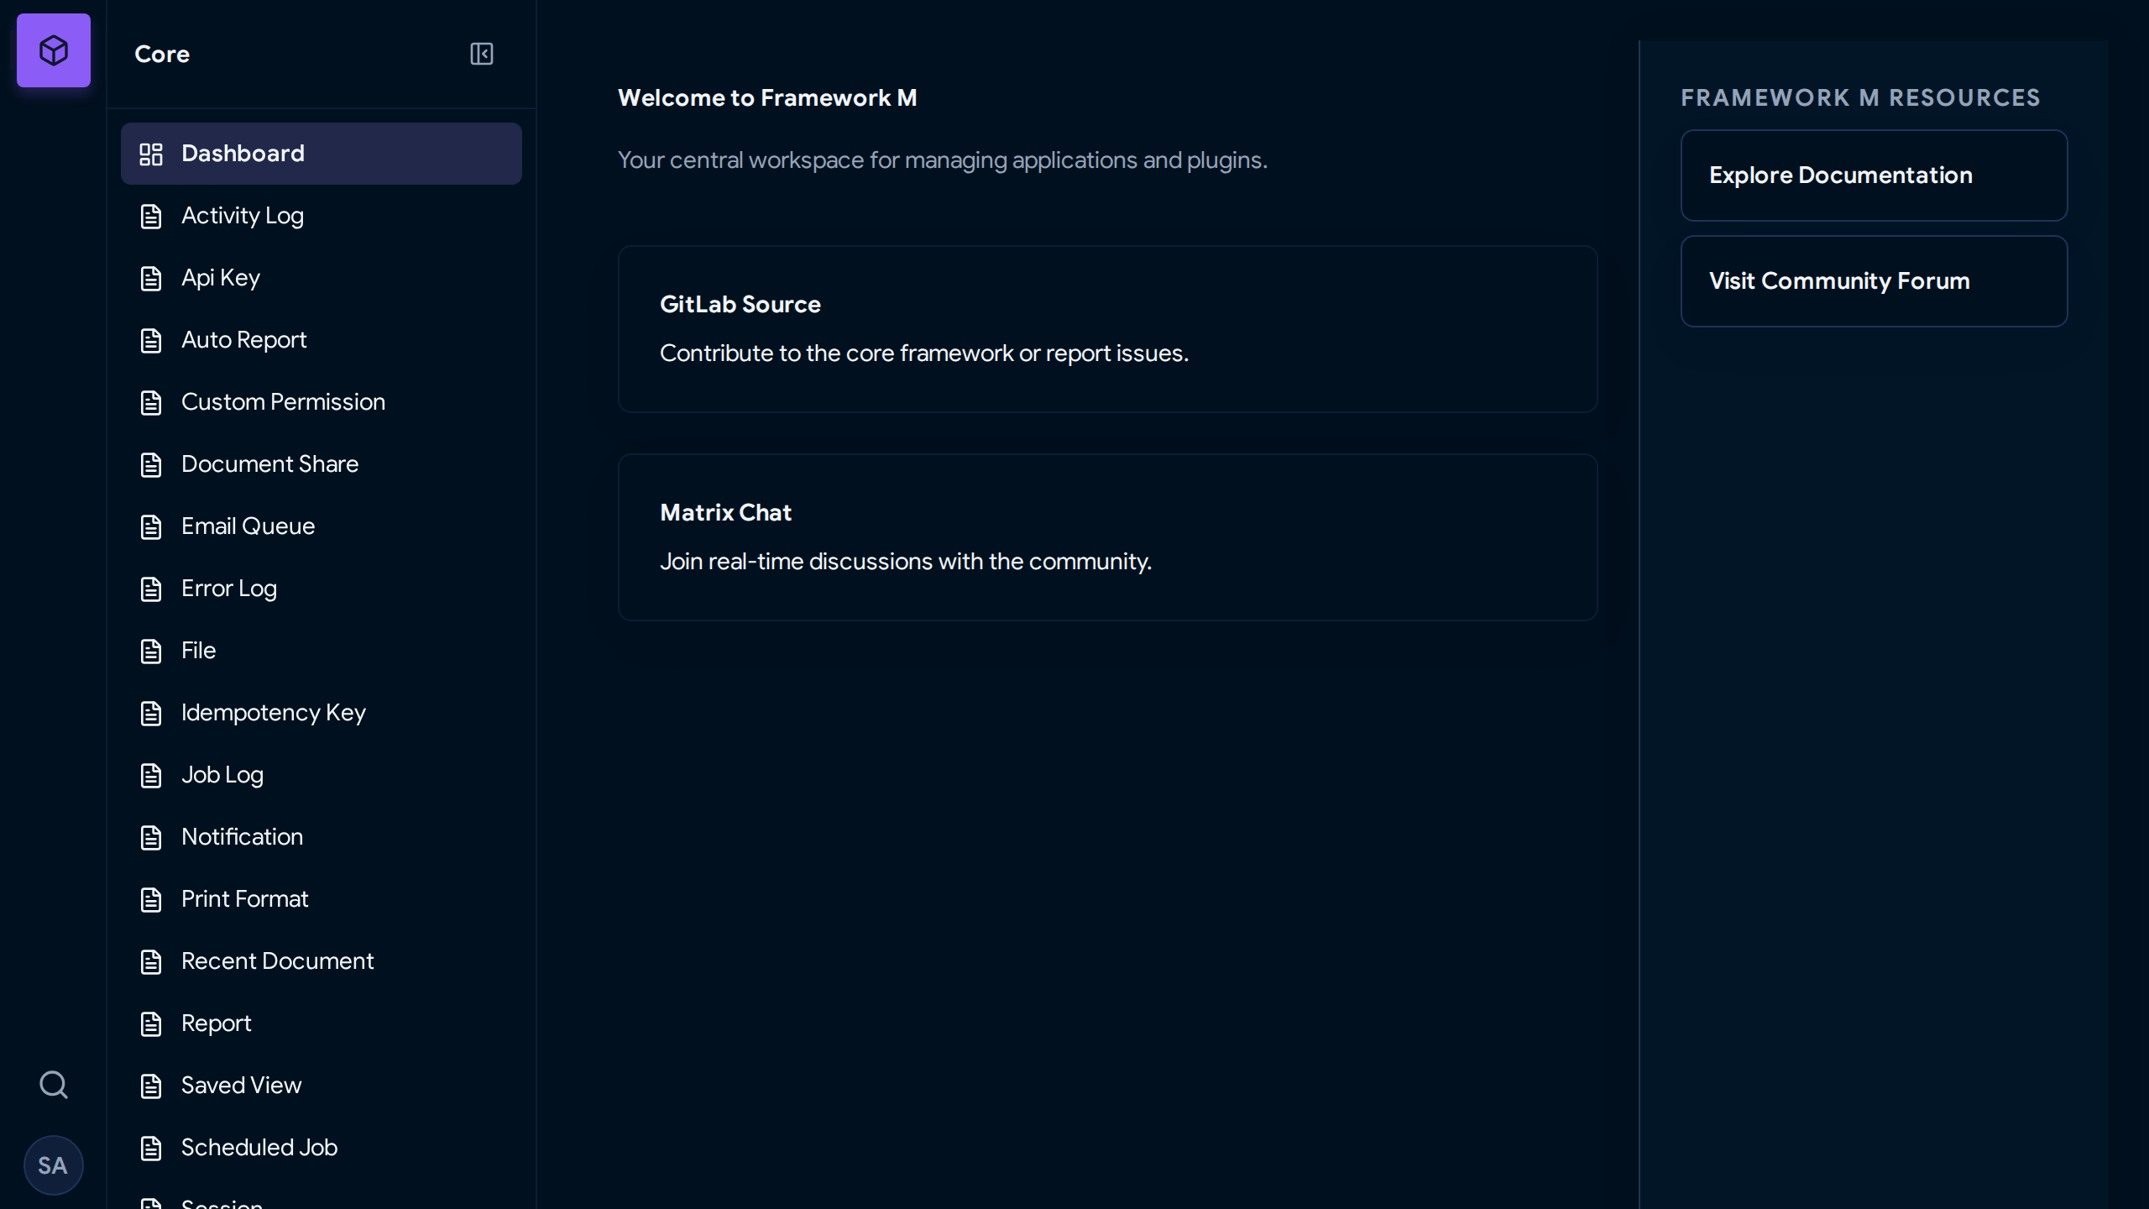Click the Core sidebar heading
Viewport: 2149px width, 1209px height.
(x=162, y=54)
